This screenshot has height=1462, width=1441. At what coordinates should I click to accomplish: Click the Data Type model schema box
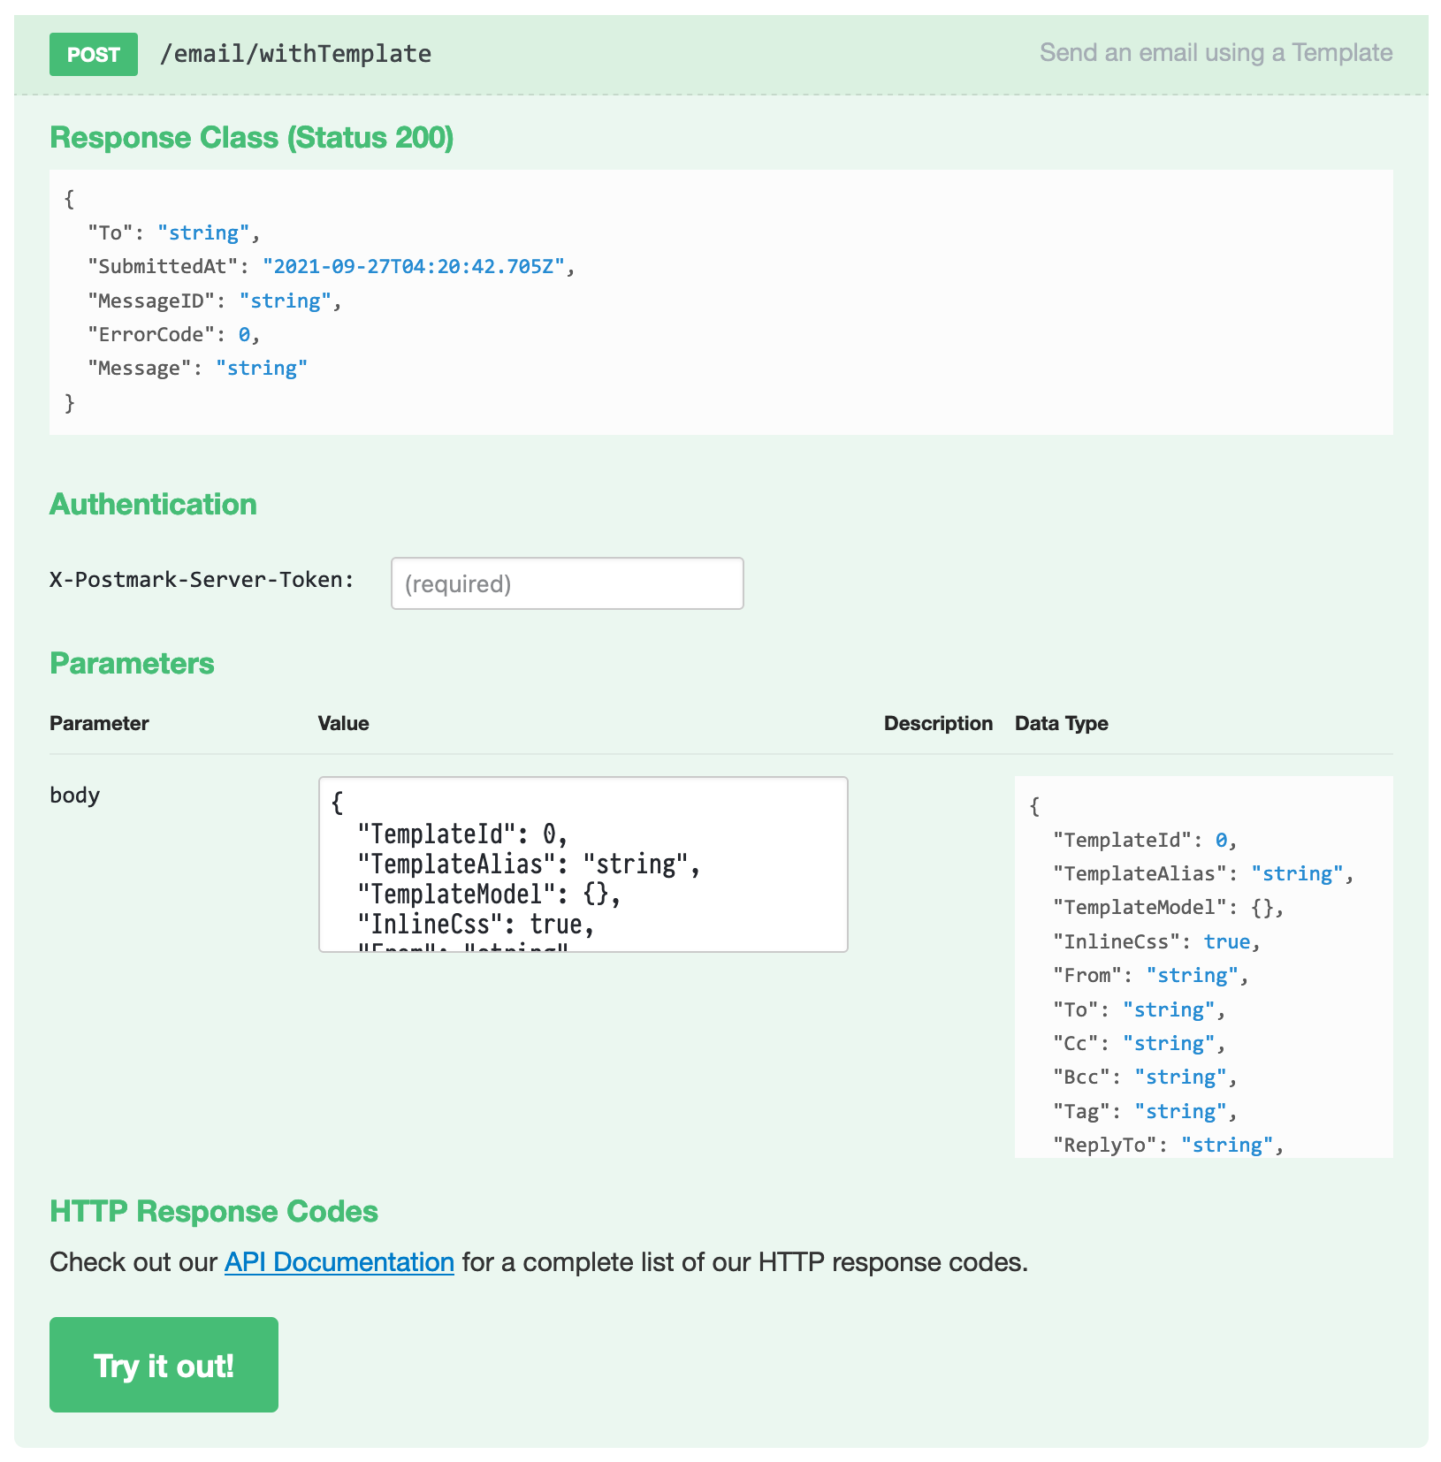coord(1204,967)
